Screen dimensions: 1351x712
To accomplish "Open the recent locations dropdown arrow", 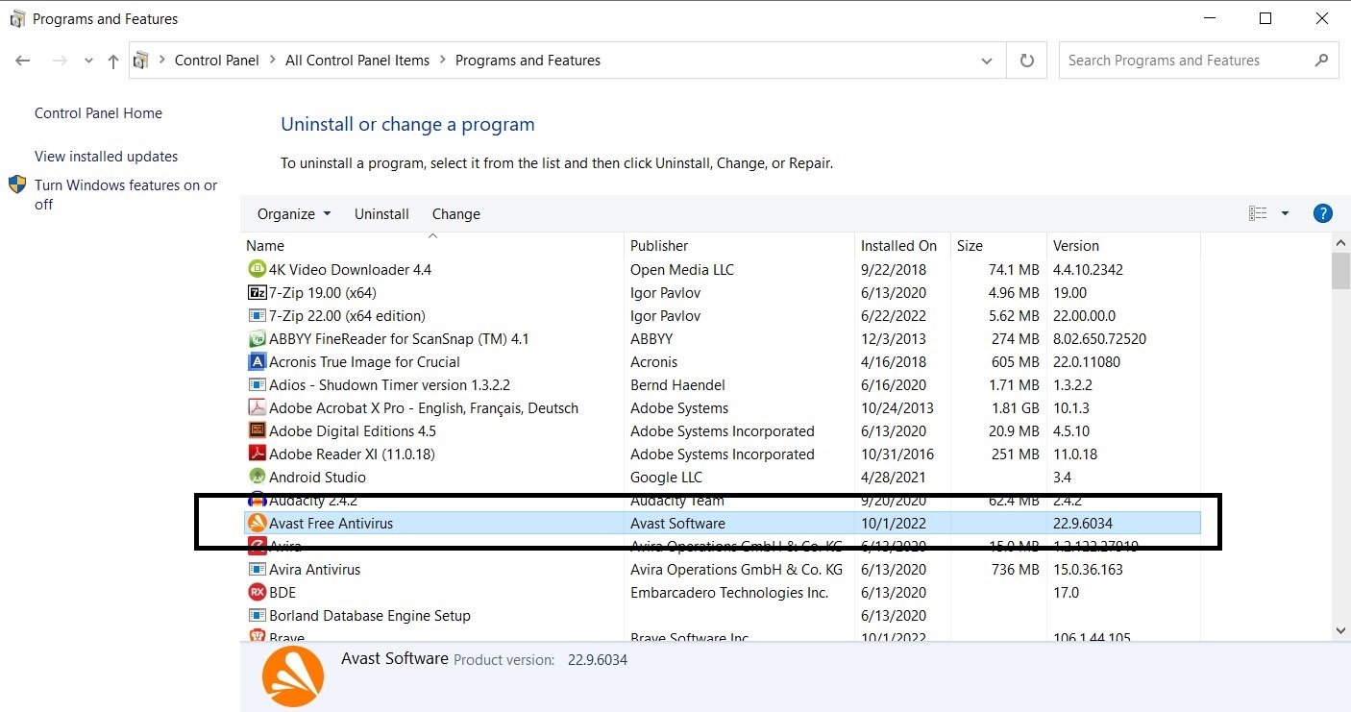I will [88, 61].
